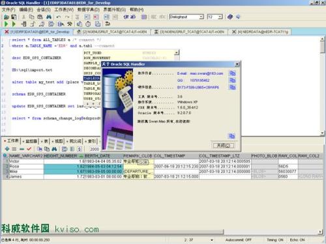Copy the QQ number in the About dialog
Image resolution: width=326 pixels, height=244 pixels.
(x=232, y=80)
